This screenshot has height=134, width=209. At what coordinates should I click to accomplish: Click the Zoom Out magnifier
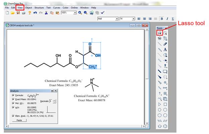(x=85, y=13)
